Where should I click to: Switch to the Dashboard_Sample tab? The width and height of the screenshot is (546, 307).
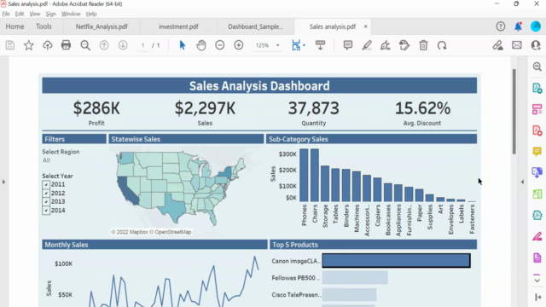[x=256, y=26]
